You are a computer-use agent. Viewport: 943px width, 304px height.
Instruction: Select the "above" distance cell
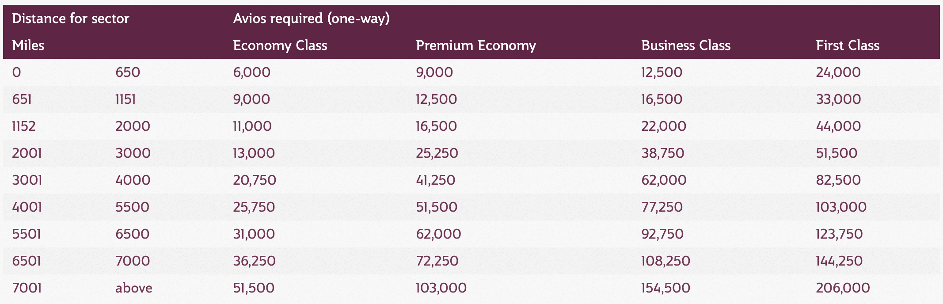(133, 288)
